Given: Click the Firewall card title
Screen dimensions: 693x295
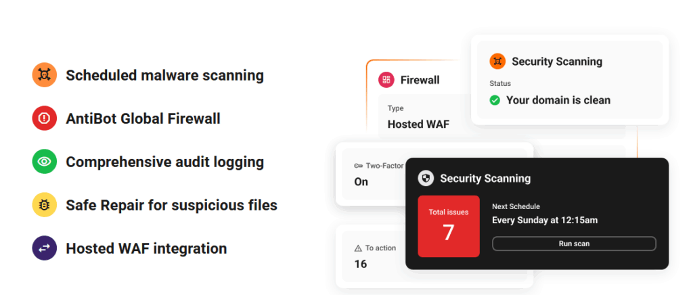Looking at the screenshot, I should [x=420, y=80].
